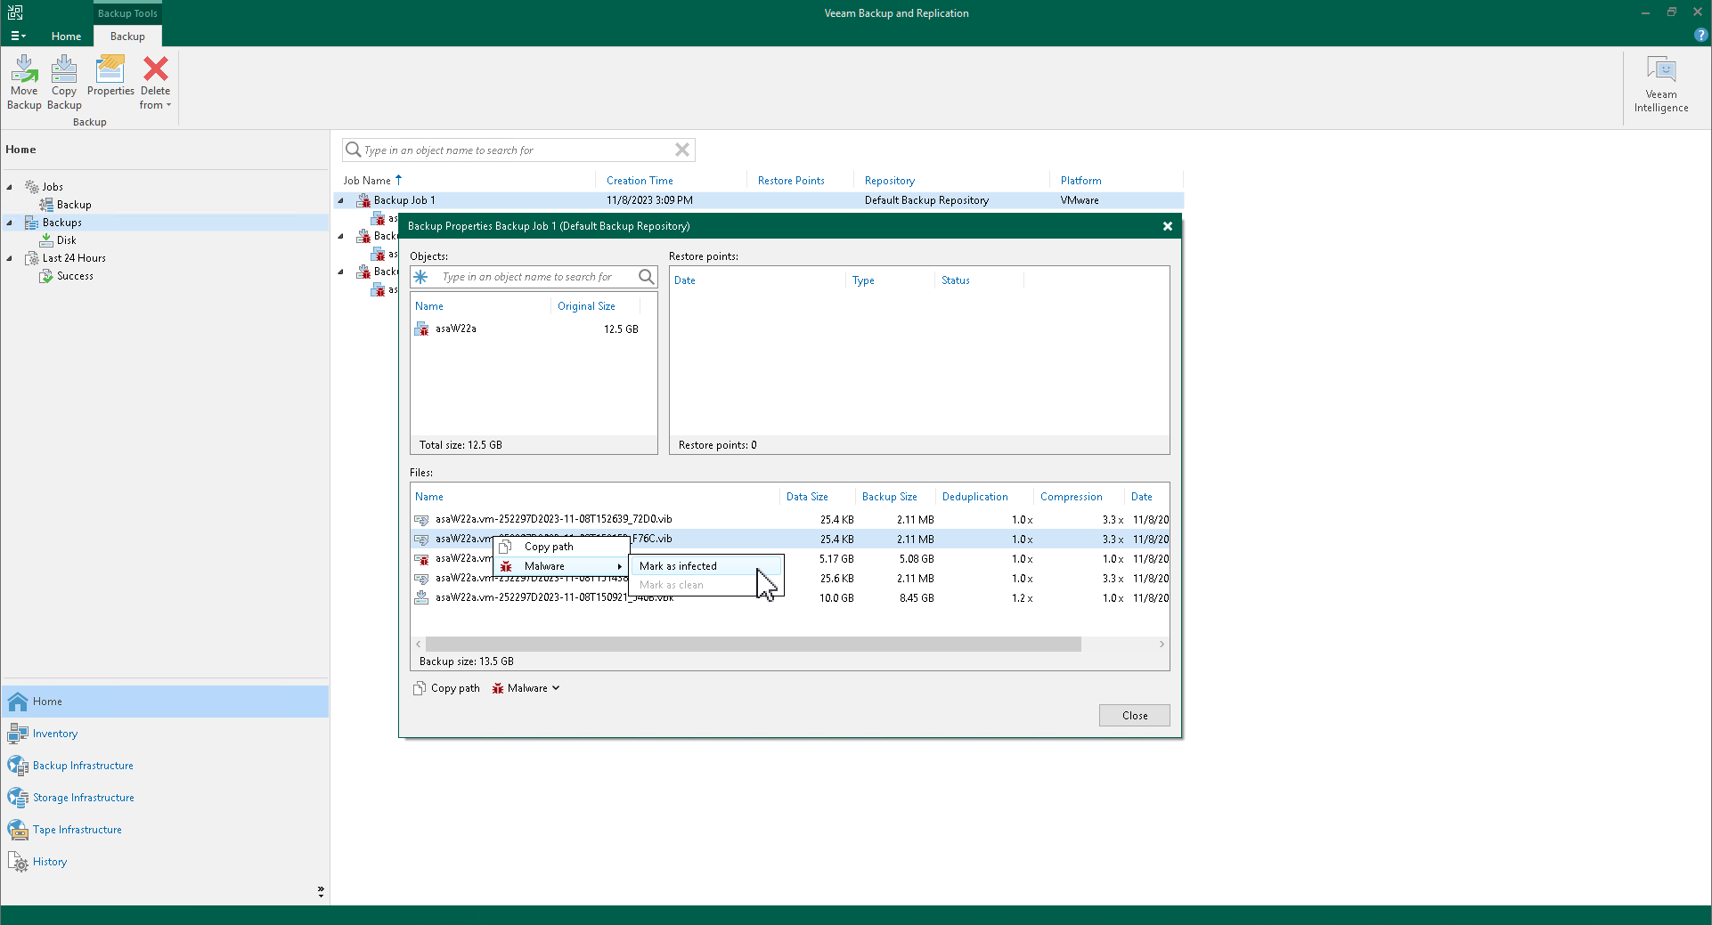The height and width of the screenshot is (925, 1712).
Task: Open the Malware dropdown at dialog bottom
Action: click(526, 687)
